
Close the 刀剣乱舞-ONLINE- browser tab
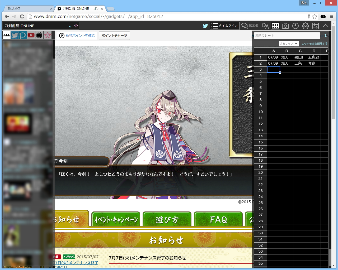102,9
